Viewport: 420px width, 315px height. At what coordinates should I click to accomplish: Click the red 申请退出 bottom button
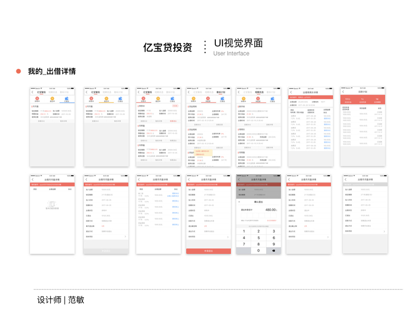tap(208, 251)
